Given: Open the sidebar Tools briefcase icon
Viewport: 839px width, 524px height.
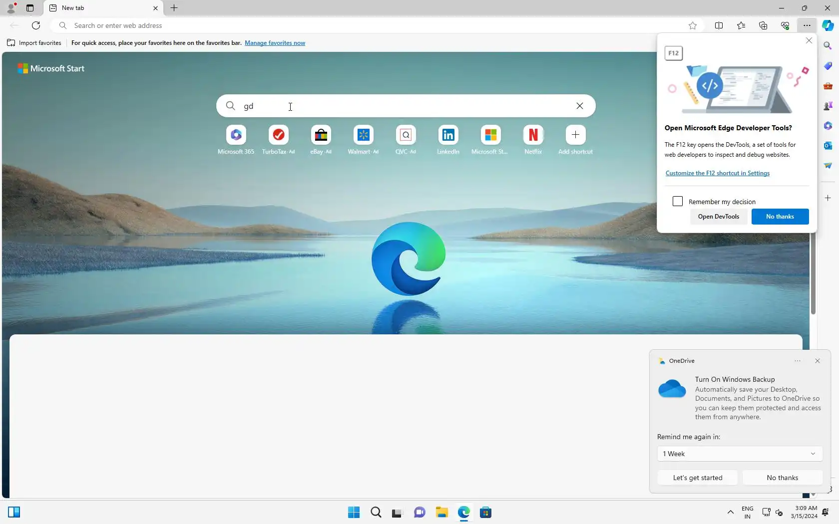Looking at the screenshot, I should click(x=828, y=86).
